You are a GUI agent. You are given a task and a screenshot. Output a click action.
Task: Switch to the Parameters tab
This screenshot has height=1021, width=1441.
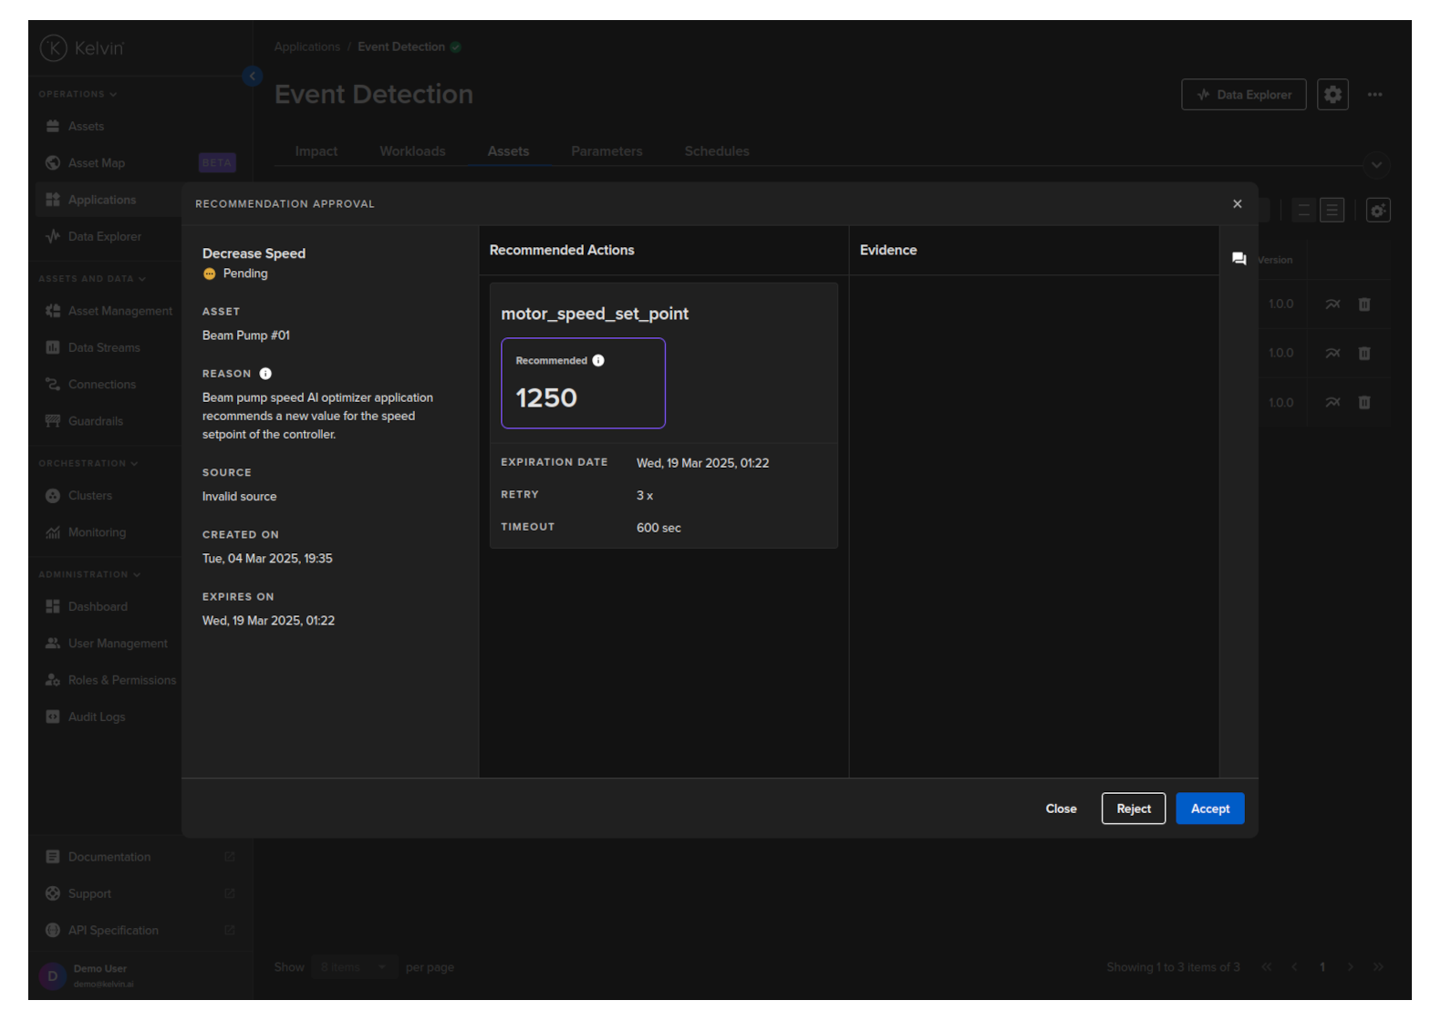tap(606, 151)
